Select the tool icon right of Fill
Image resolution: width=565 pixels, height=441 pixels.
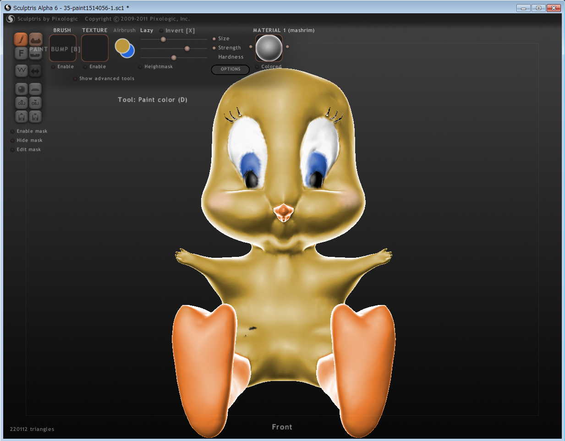point(36,53)
